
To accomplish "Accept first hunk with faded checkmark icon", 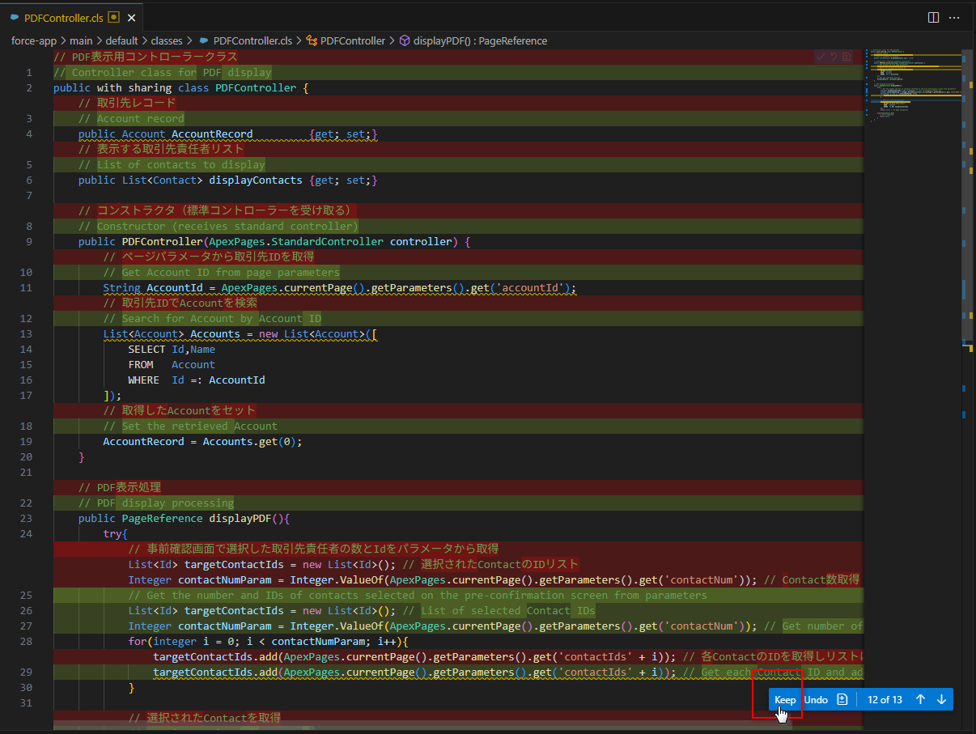I will [x=821, y=57].
